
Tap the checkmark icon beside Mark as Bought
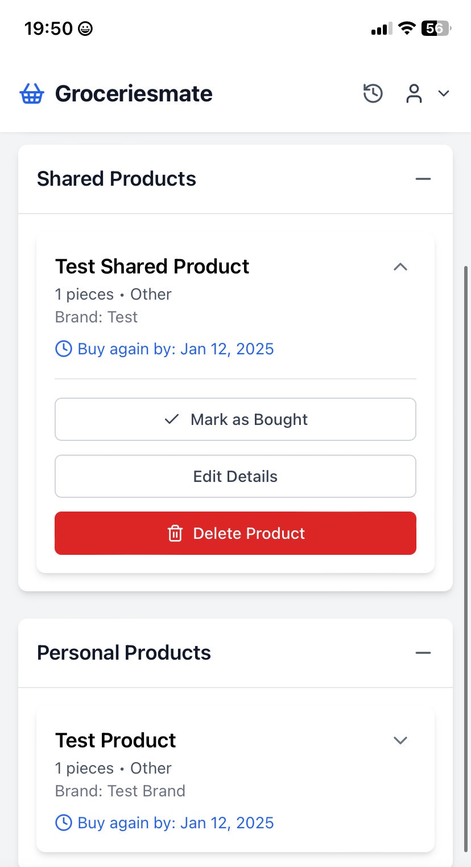172,419
